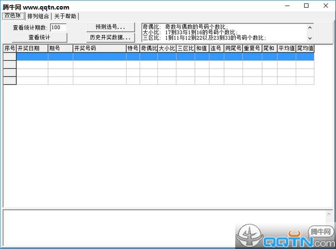Select the 开奖日期 column header
Image resolution: width=336 pixels, height=249 pixels.
point(32,49)
